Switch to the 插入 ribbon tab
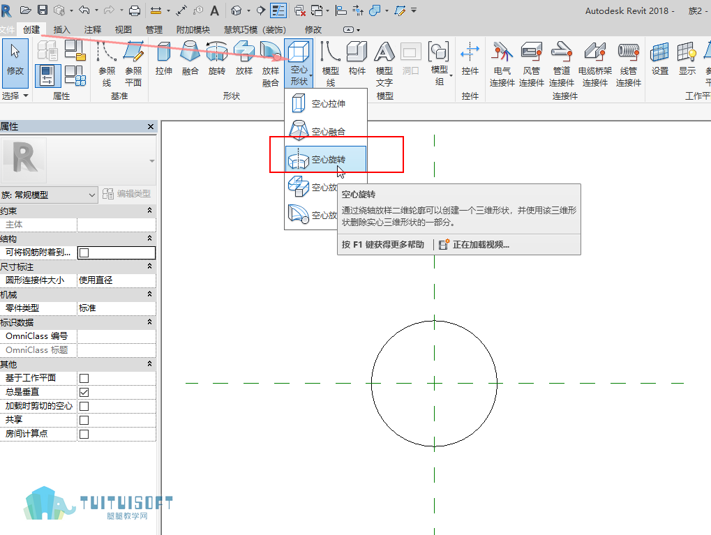 pos(61,29)
